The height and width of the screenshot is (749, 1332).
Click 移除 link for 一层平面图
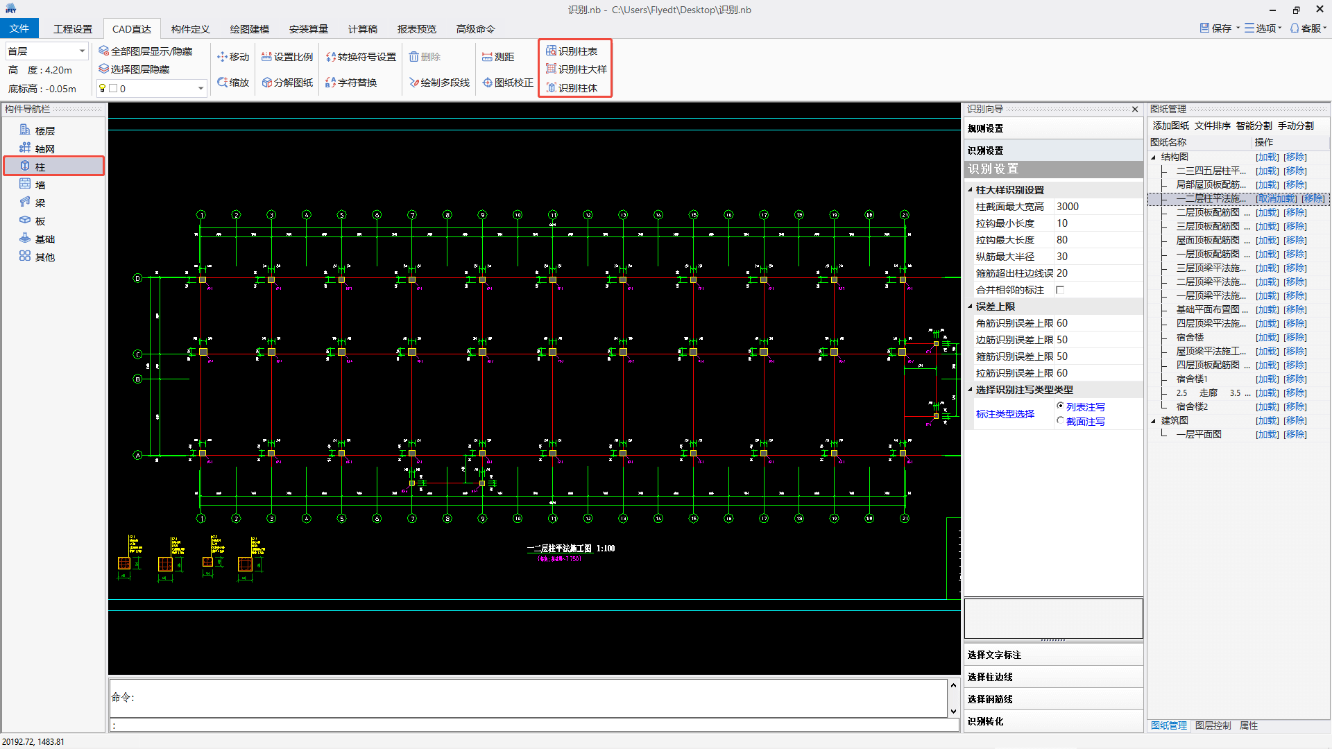(1295, 434)
